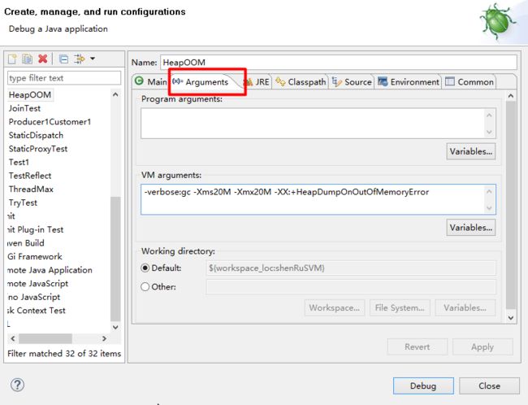Open the filter dropdown arrow in toolbar
This screenshot has height=405, width=528.
point(93,59)
